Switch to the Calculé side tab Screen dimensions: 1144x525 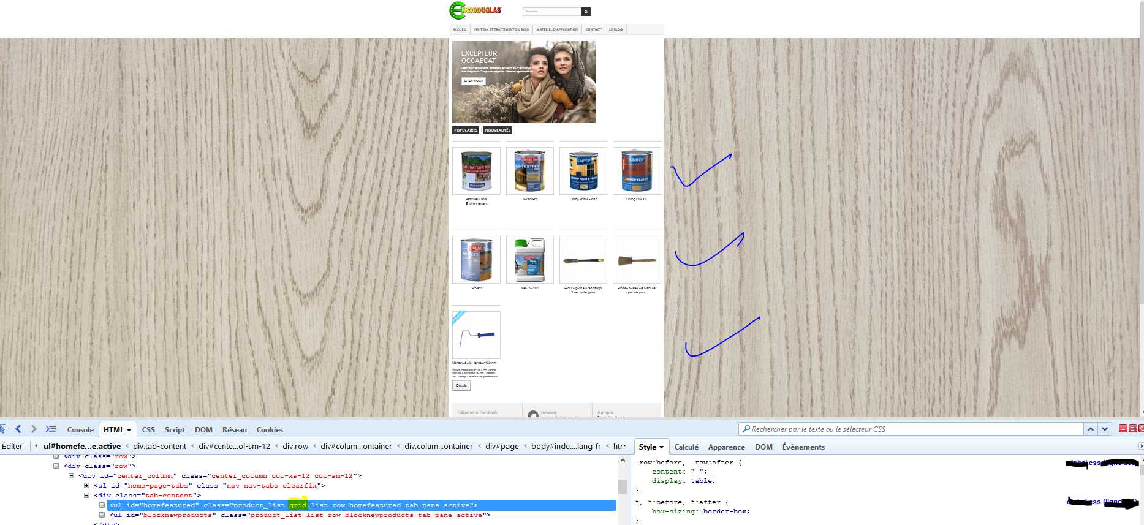(686, 447)
